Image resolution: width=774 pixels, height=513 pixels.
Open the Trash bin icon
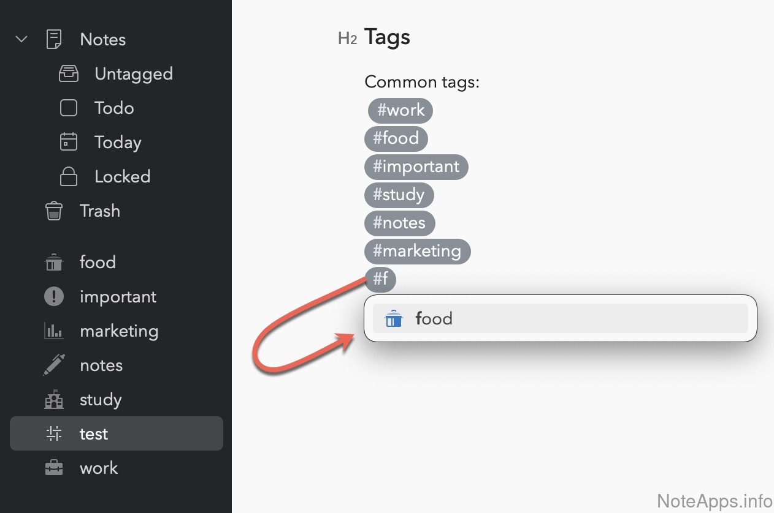point(54,211)
